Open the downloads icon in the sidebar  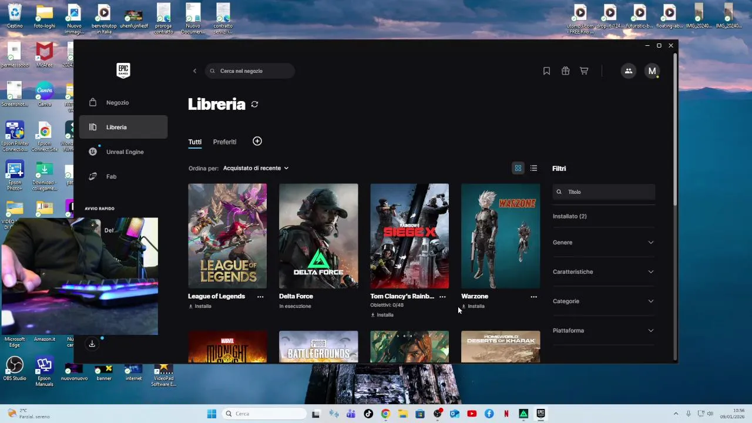(x=92, y=344)
